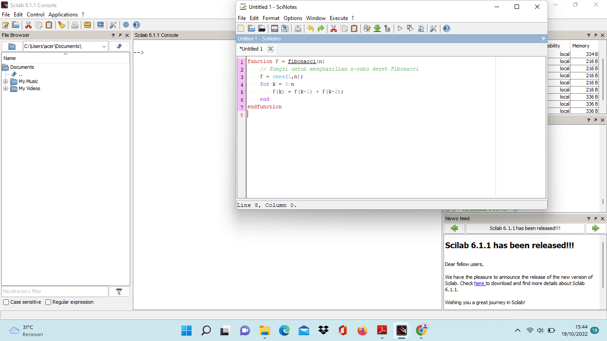Open the directory path dropdown
This screenshot has height=341, width=607.
[104, 46]
